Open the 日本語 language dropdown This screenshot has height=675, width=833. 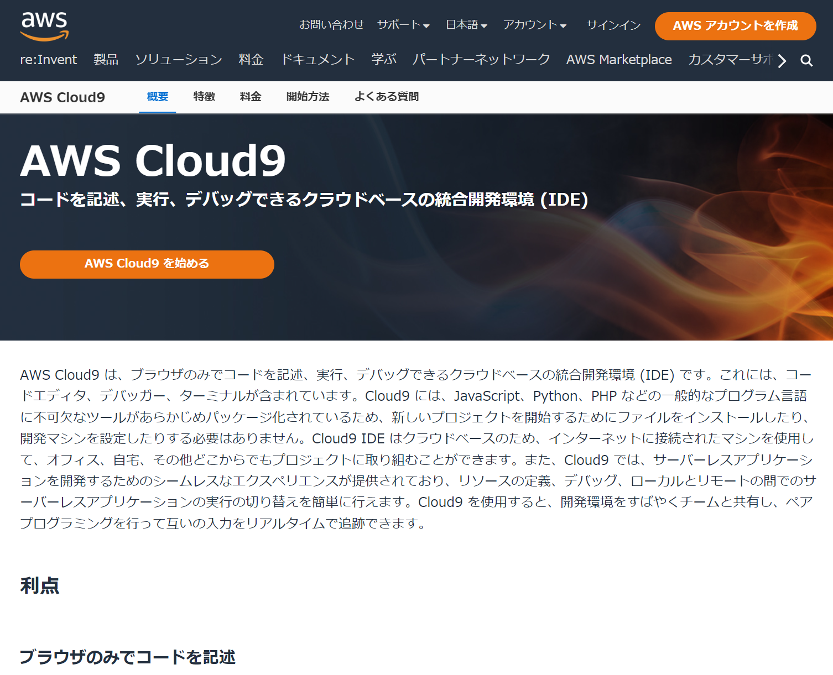[x=466, y=25]
